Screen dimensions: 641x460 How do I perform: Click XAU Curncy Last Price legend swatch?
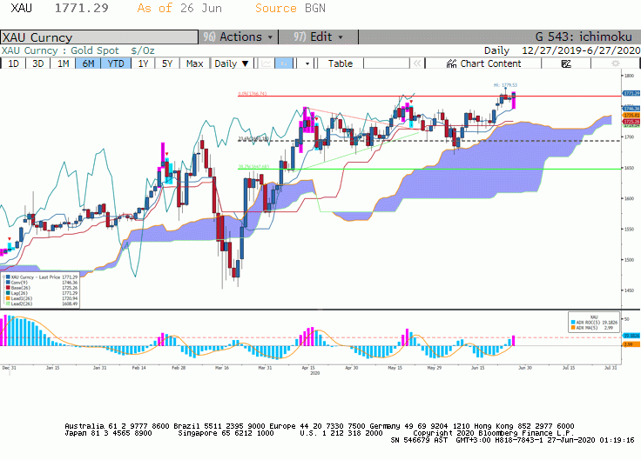pos(8,277)
